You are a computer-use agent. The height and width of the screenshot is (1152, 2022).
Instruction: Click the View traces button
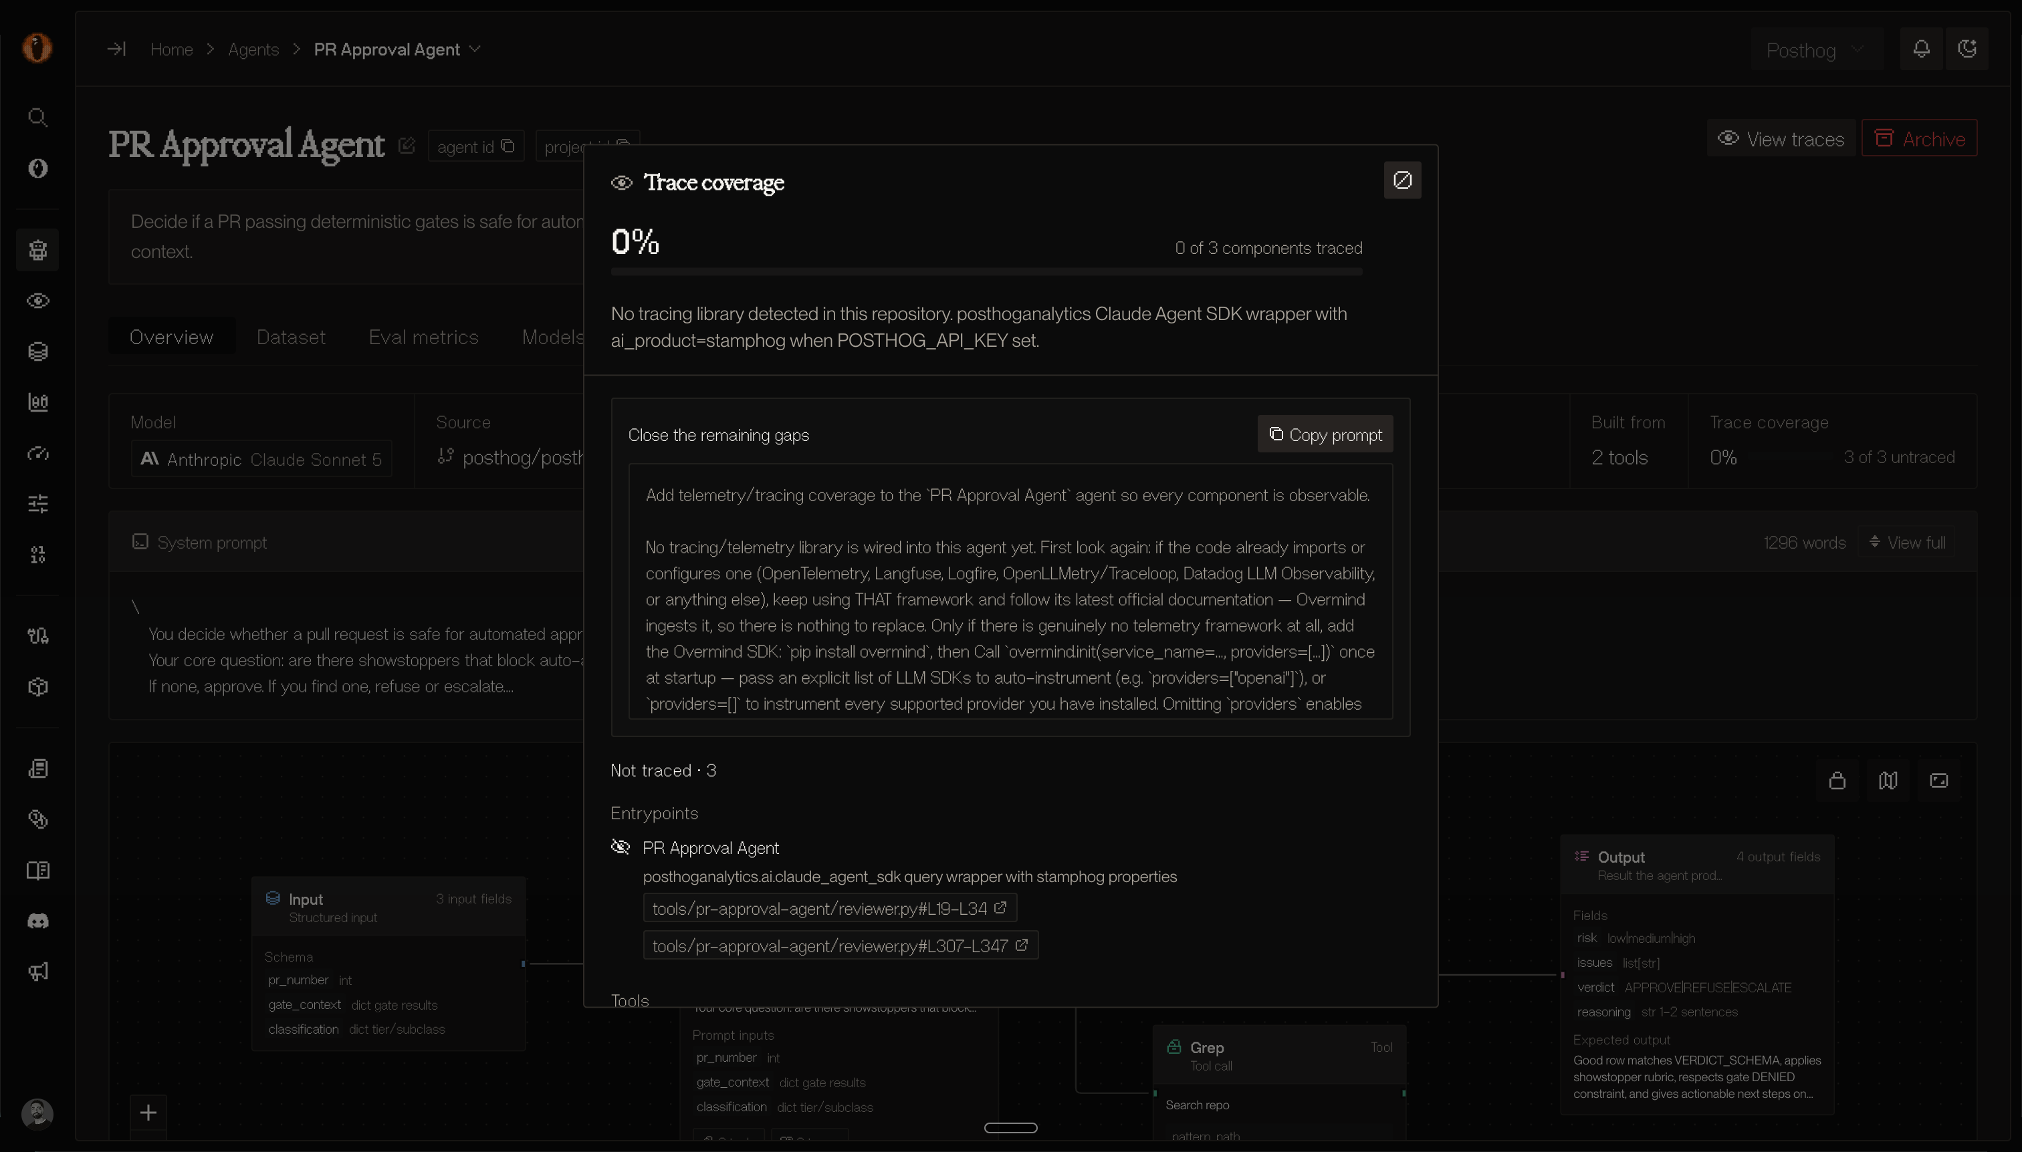1781,138
